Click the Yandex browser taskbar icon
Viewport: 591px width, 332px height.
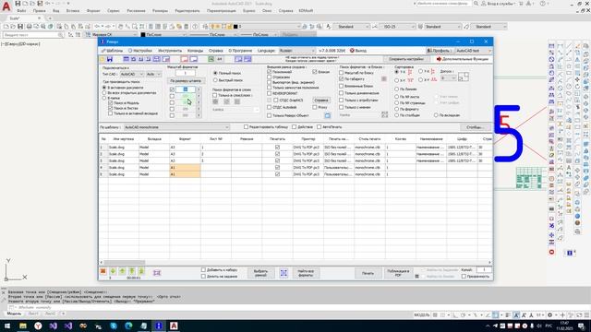(x=38, y=326)
